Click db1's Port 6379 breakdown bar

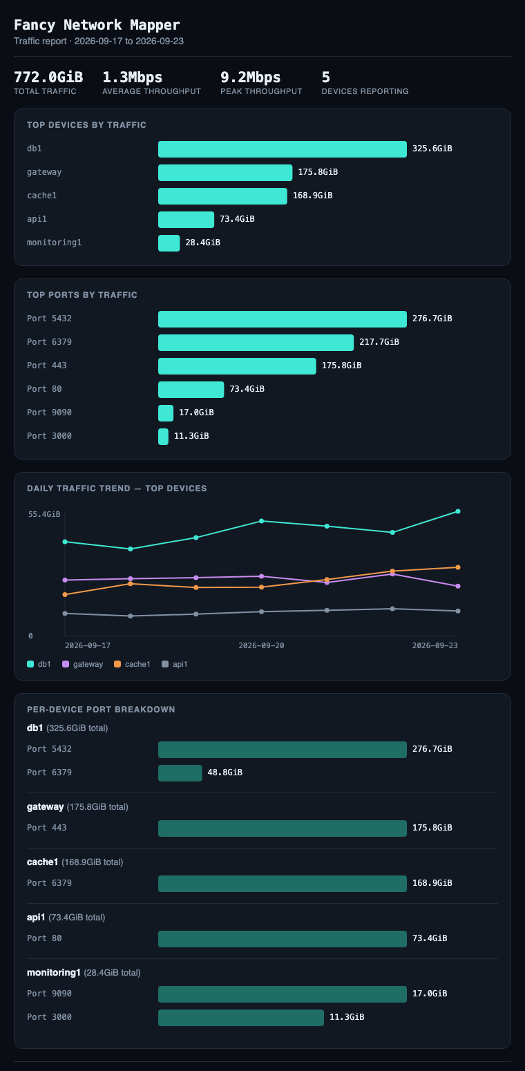click(x=180, y=773)
